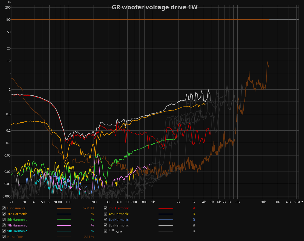
Task: Click the 8th Harmonic gray line swatch
Action: [x=166, y=225]
